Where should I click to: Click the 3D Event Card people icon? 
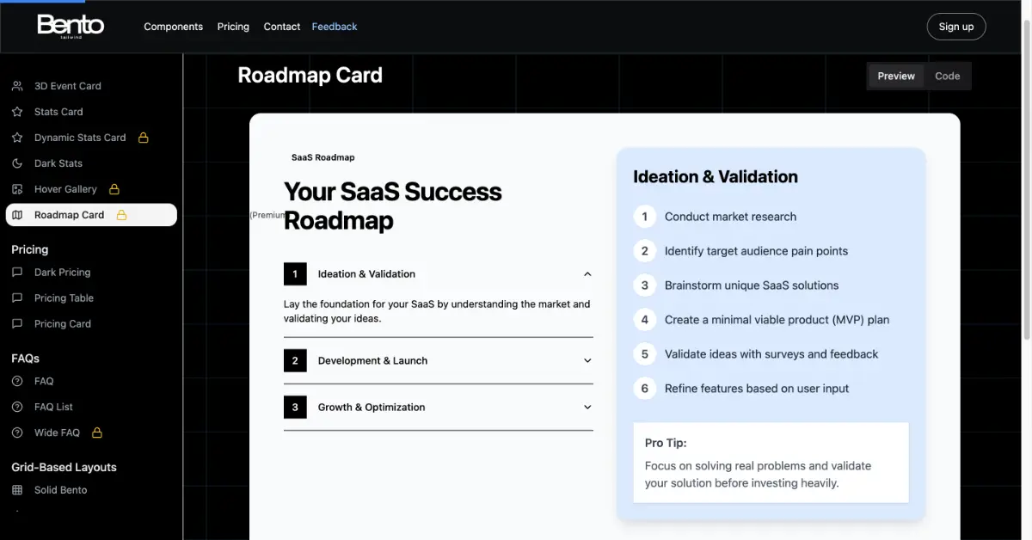[x=17, y=86]
